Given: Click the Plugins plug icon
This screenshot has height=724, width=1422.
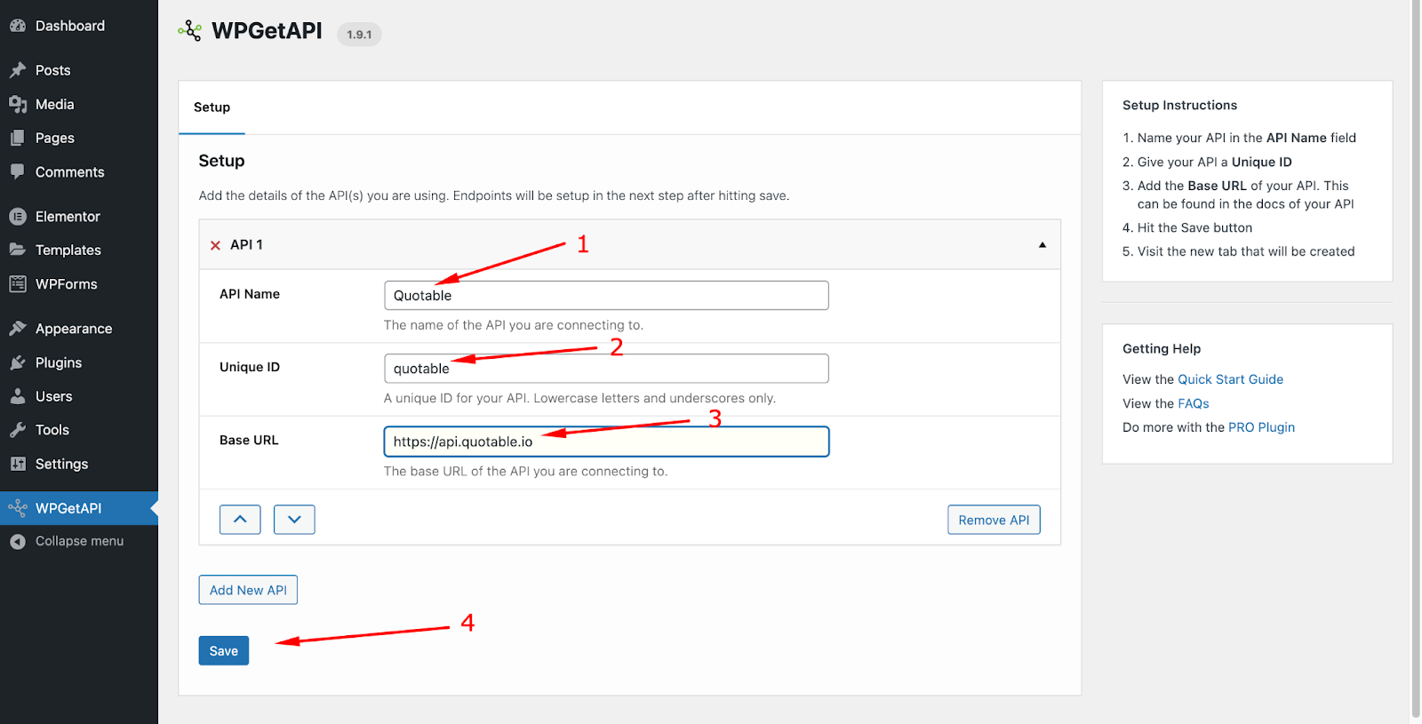Looking at the screenshot, I should coord(18,362).
